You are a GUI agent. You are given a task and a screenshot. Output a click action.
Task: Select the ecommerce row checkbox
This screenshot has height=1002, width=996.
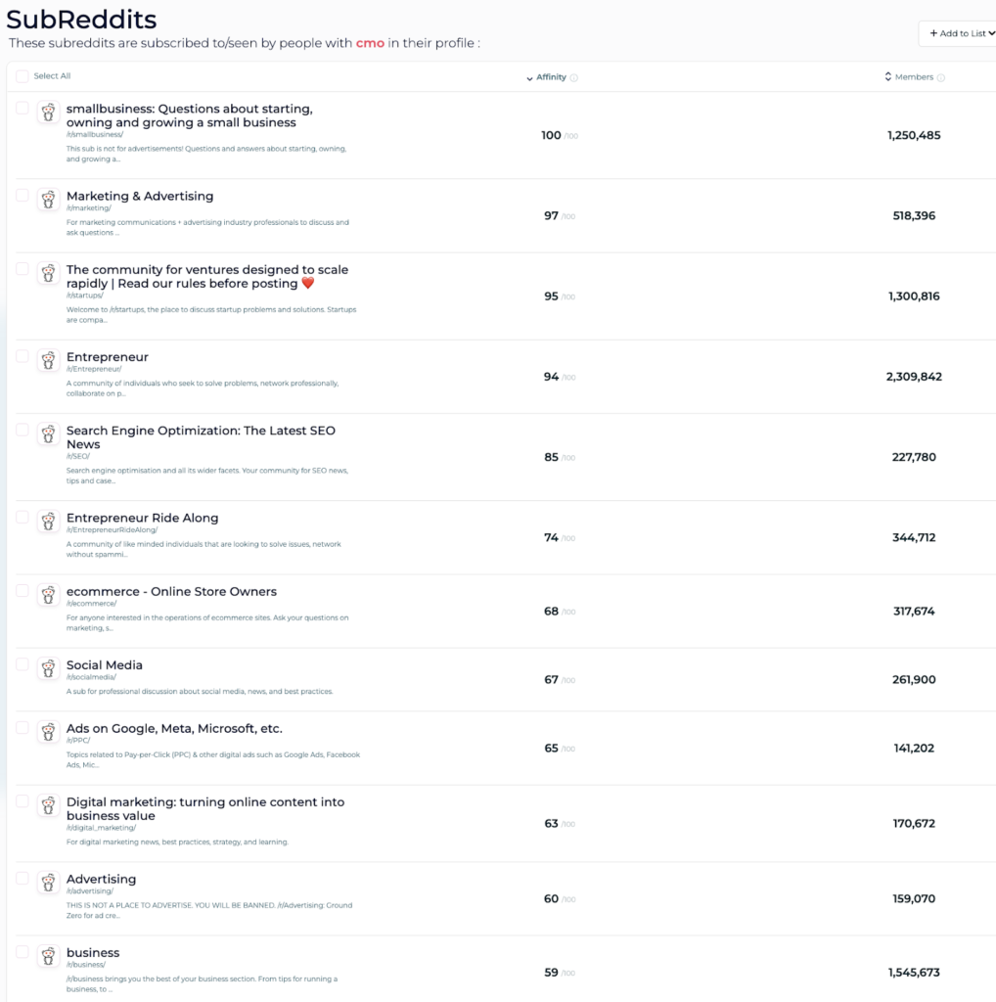(23, 591)
